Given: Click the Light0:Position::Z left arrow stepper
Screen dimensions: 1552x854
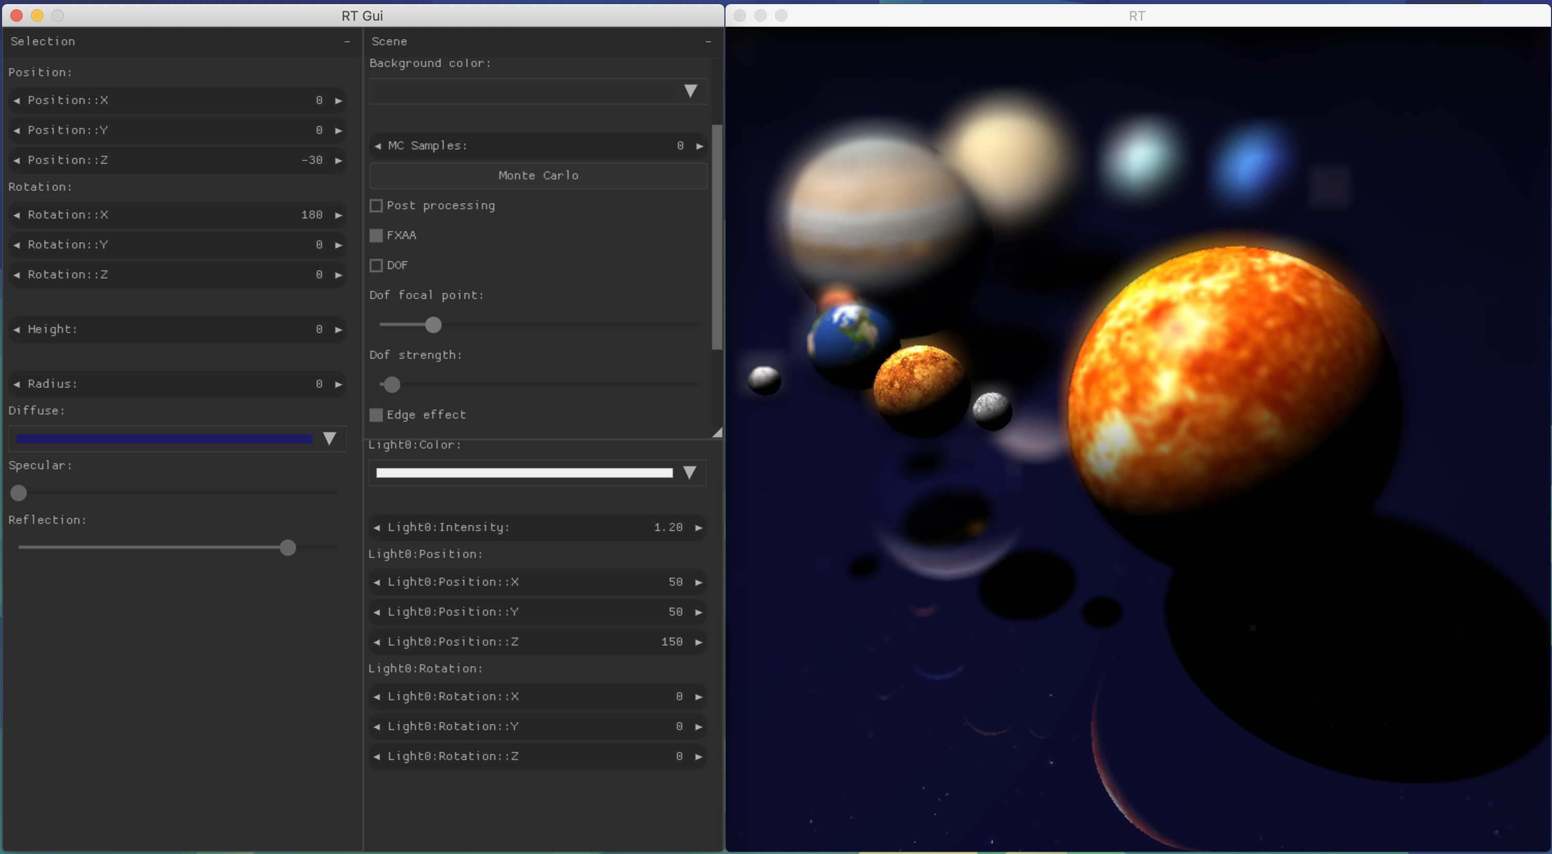Looking at the screenshot, I should coord(377,642).
